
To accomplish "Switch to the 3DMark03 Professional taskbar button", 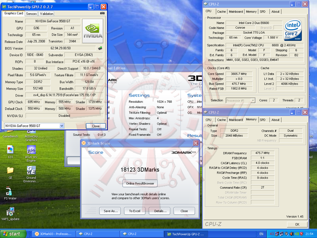I will [53, 234].
